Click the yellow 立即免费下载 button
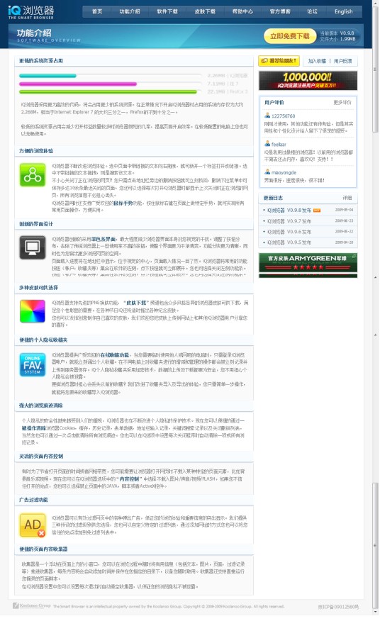 click(x=290, y=36)
